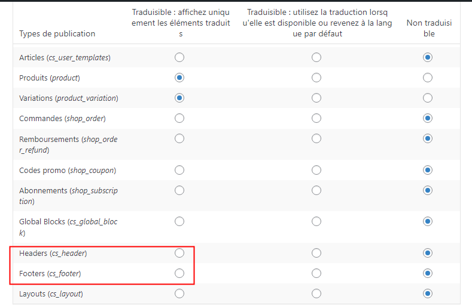Screen dimensions: 472x306
Task: Set Abonnements to Non traduisible
Action: pyautogui.click(x=428, y=190)
